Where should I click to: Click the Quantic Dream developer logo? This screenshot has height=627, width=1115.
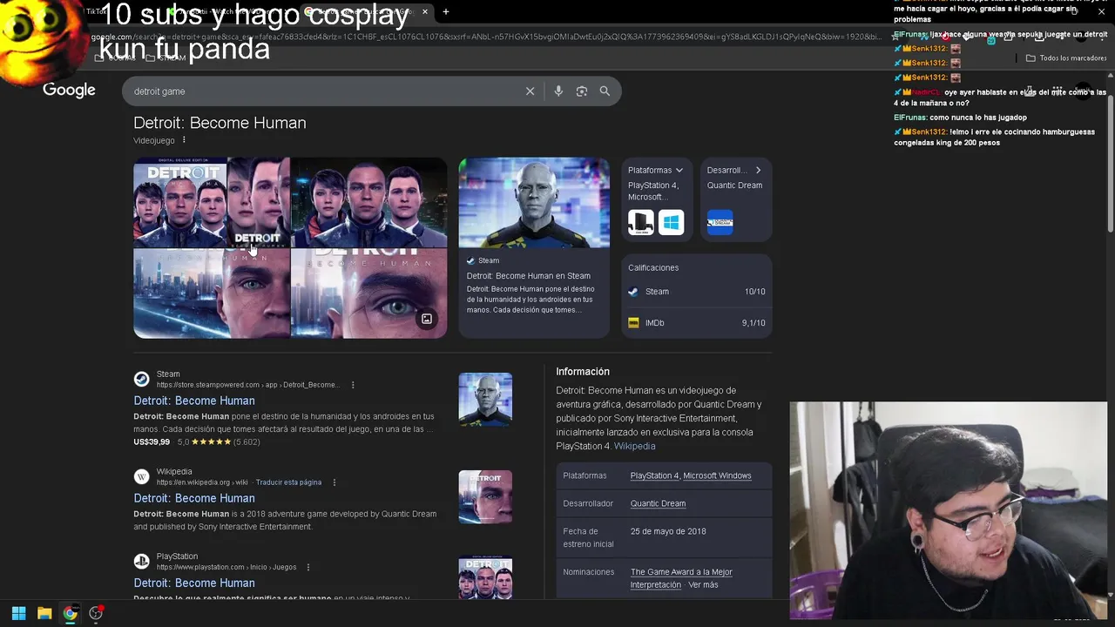click(720, 223)
